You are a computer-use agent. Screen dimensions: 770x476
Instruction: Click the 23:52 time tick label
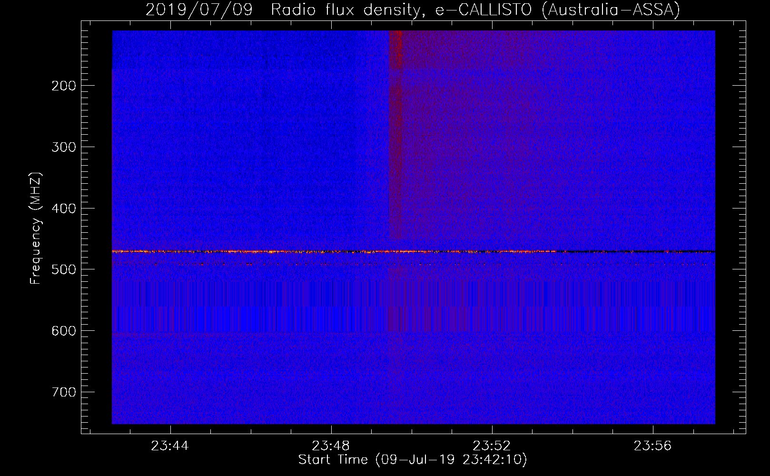[x=492, y=446]
